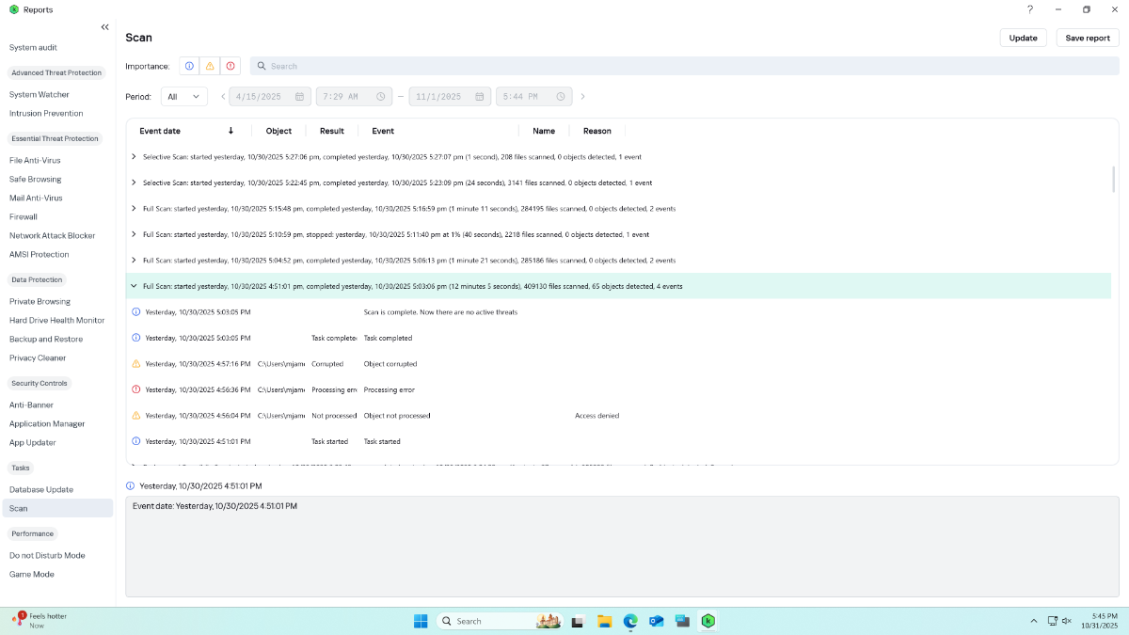1129x635 pixels.
Task: Open Task View from taskbar
Action: pyautogui.click(x=578, y=621)
